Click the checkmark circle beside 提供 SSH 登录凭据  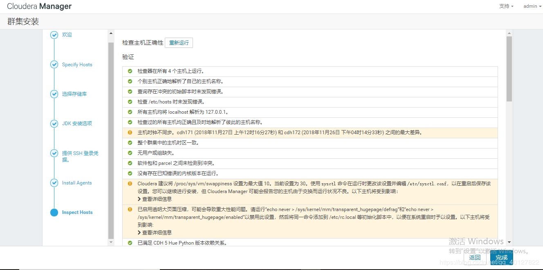54,153
